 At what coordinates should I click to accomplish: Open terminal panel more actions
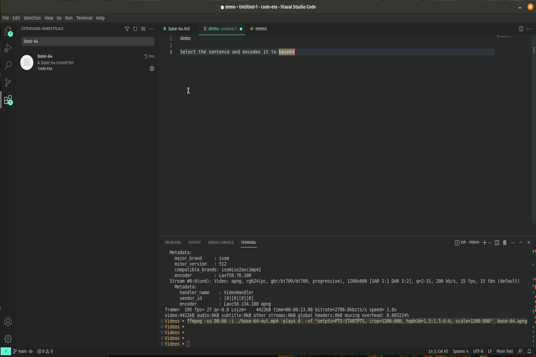point(513,243)
